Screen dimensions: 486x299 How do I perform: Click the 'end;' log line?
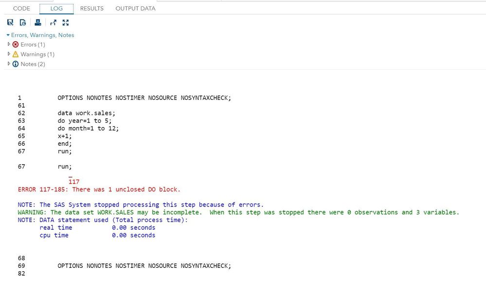click(65, 144)
